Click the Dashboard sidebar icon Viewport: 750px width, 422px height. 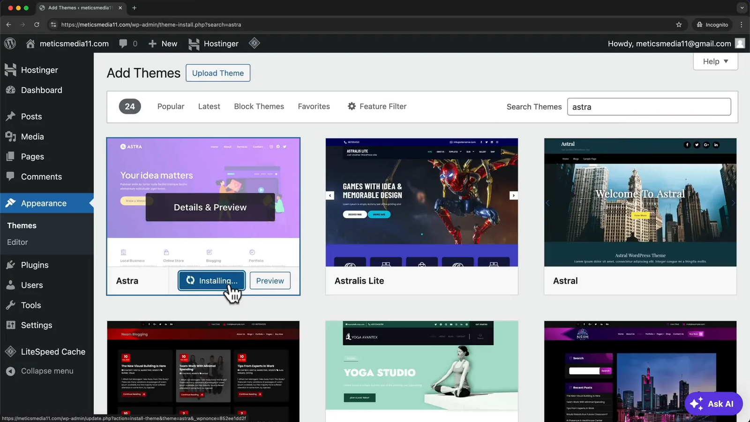tap(10, 90)
